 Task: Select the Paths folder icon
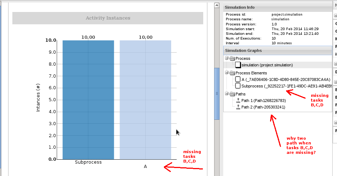(232, 94)
